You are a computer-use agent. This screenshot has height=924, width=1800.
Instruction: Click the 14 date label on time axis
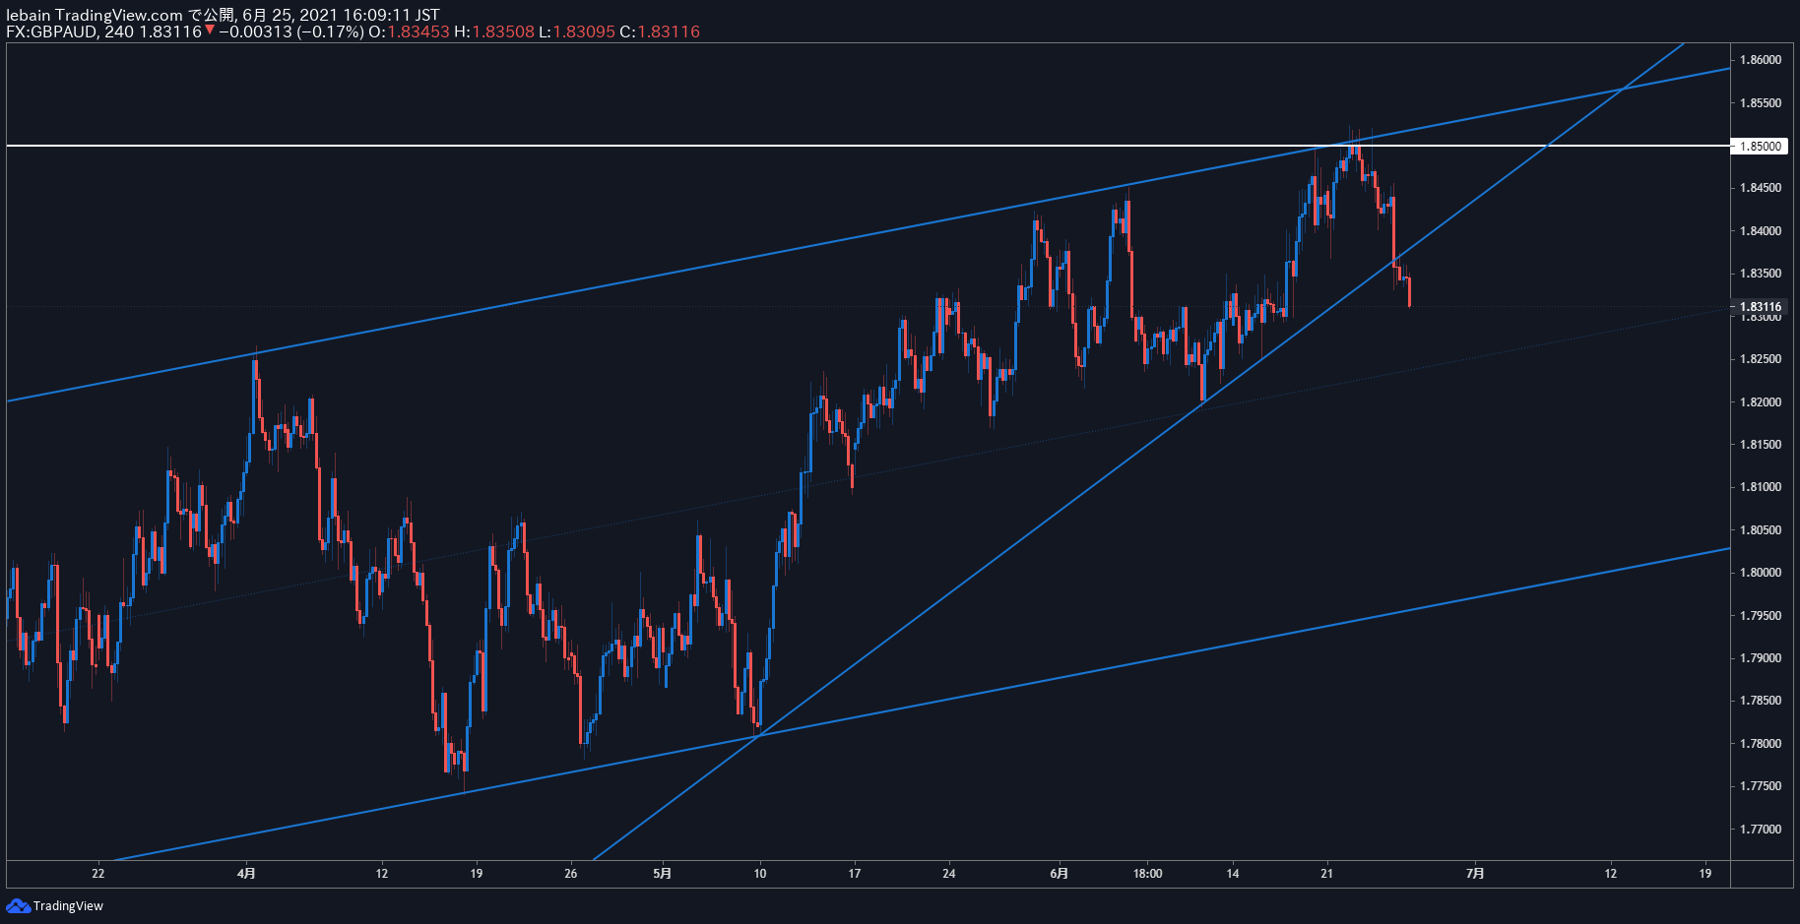point(1233,874)
